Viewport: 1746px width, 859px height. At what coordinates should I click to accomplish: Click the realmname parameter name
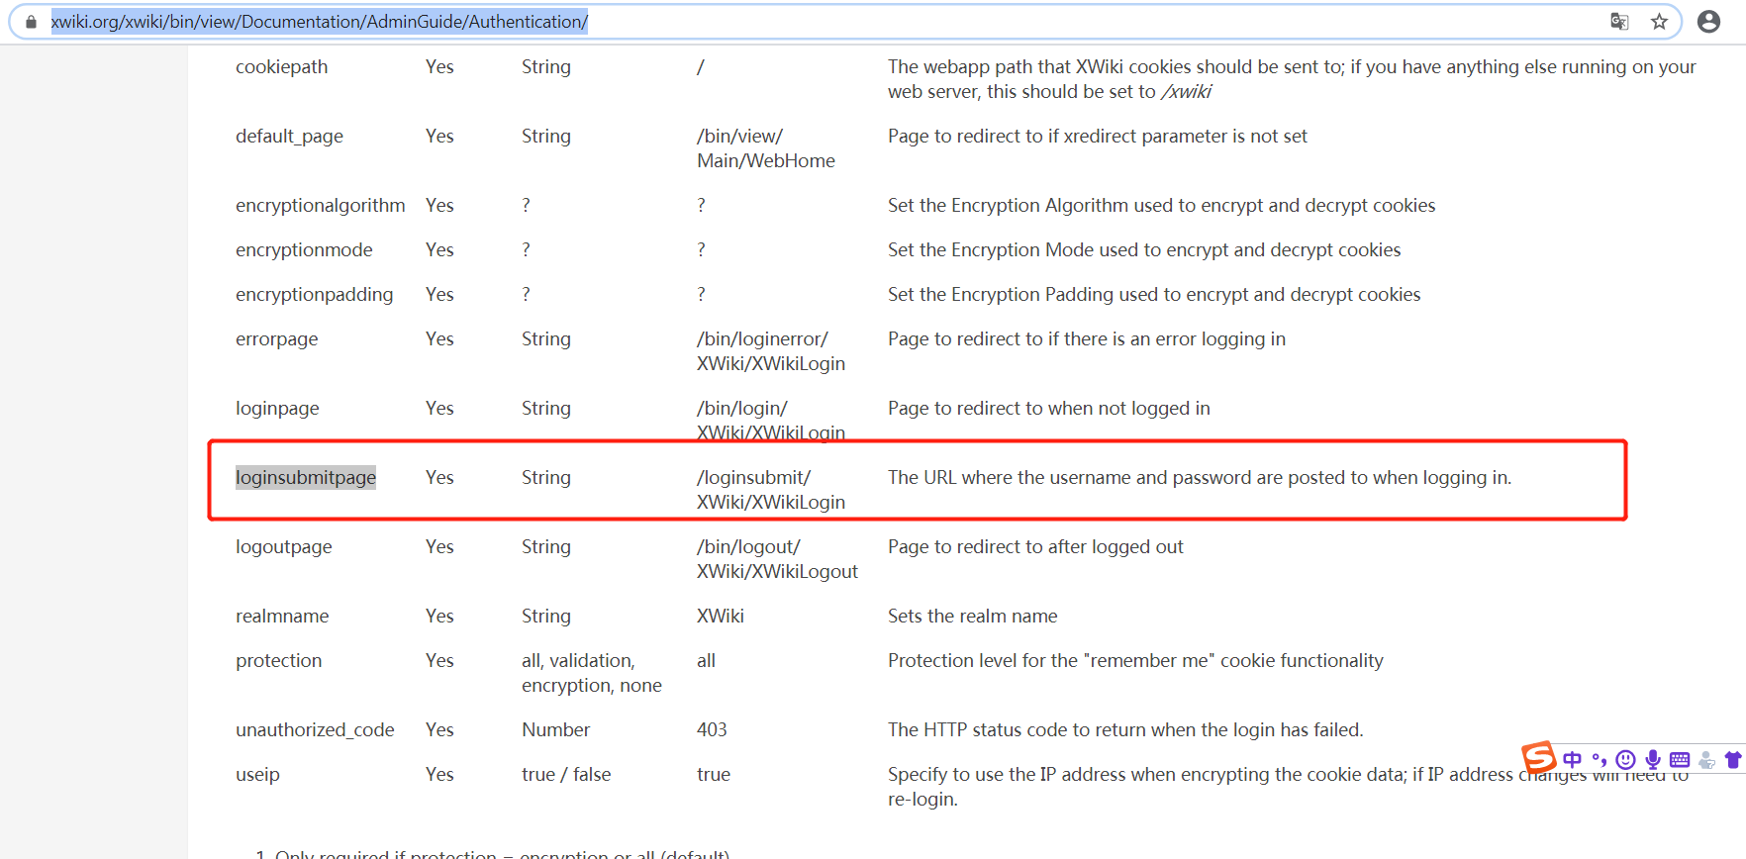click(x=282, y=616)
